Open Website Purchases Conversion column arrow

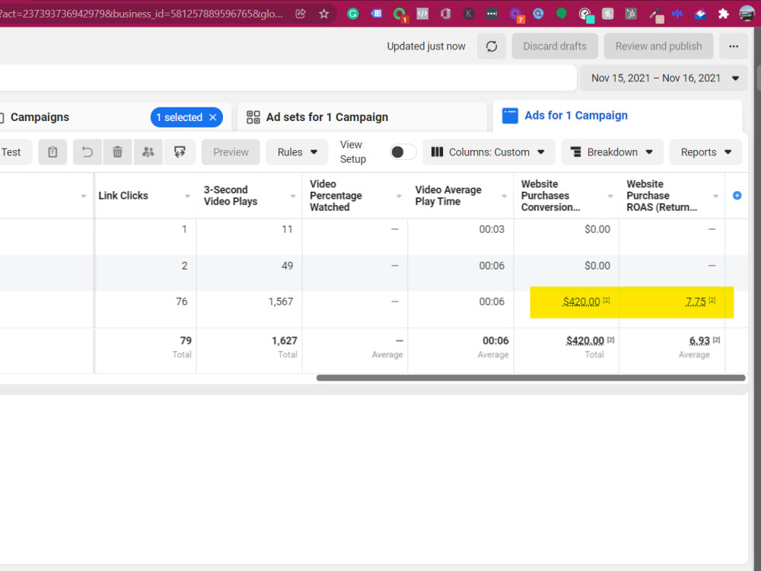point(610,196)
